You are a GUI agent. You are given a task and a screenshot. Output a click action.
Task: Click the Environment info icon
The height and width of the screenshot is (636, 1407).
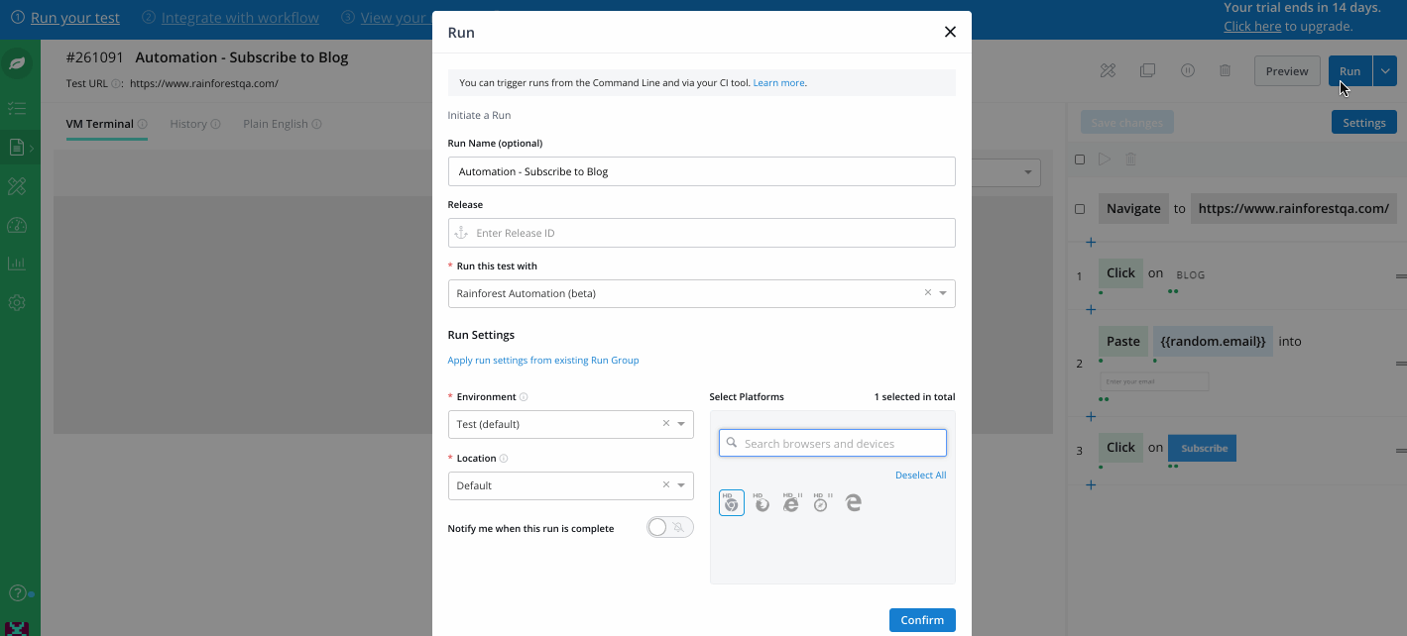click(x=524, y=397)
